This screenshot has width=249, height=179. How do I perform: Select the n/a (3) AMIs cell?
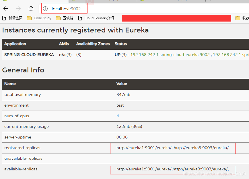[x=65, y=55]
